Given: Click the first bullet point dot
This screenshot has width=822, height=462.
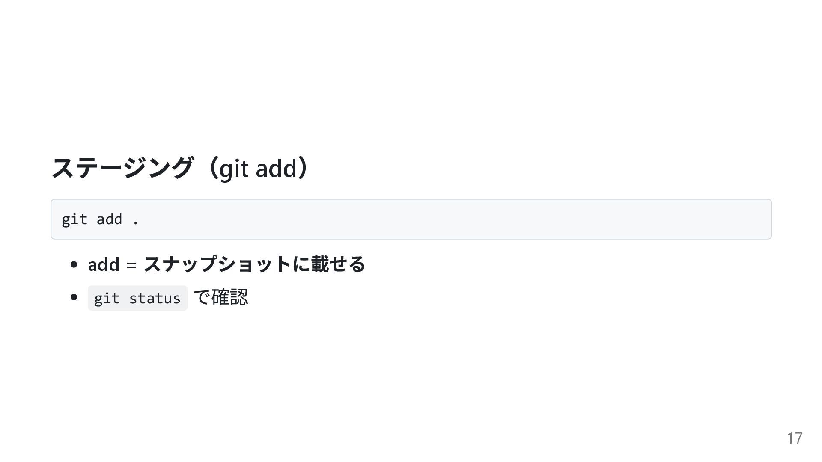Looking at the screenshot, I should (x=74, y=264).
